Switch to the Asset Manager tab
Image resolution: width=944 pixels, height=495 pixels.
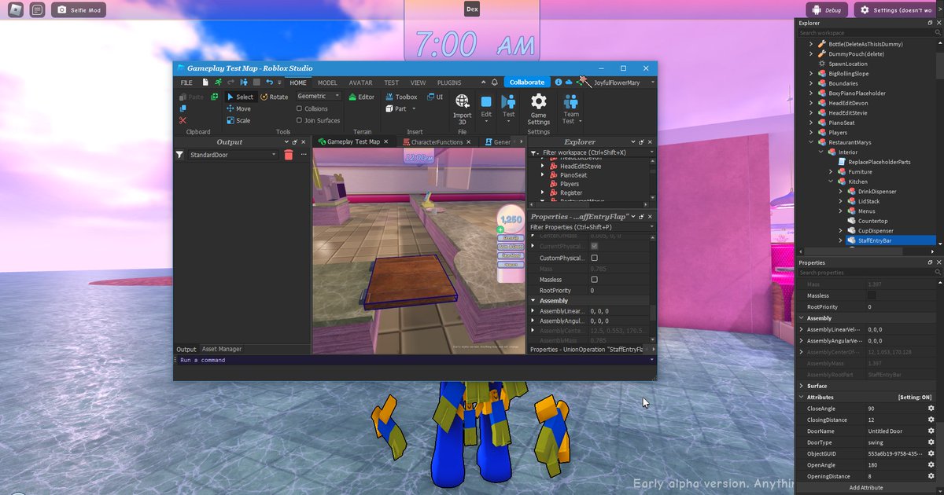tap(222, 349)
